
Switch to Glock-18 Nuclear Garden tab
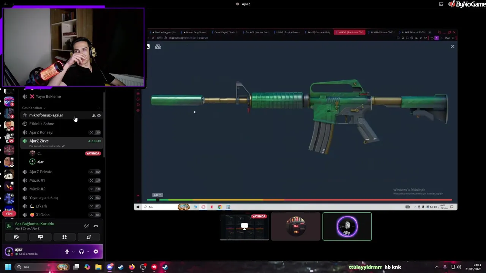pos(256,32)
